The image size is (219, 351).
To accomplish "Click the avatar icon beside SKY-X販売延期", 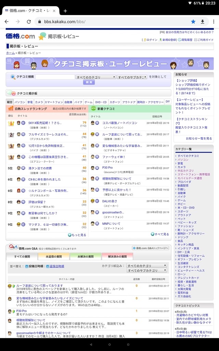I will pos(19,123).
